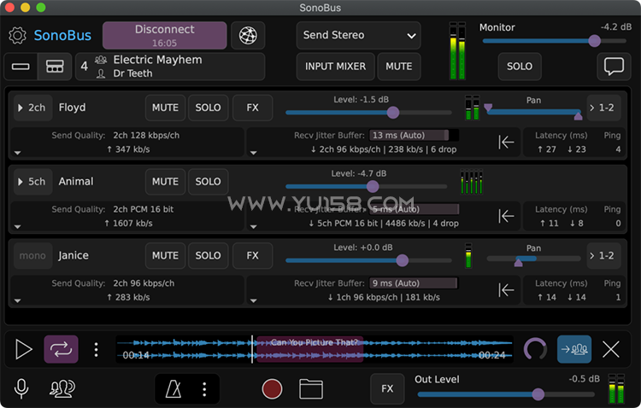Click the playback waveform position marker

252,349
